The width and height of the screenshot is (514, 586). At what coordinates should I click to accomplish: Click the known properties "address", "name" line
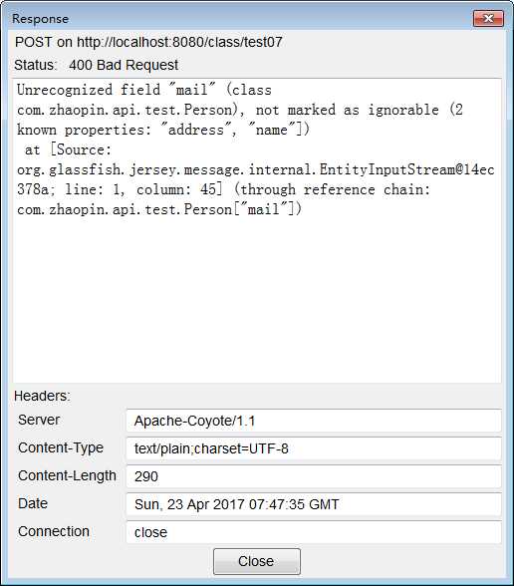163,130
